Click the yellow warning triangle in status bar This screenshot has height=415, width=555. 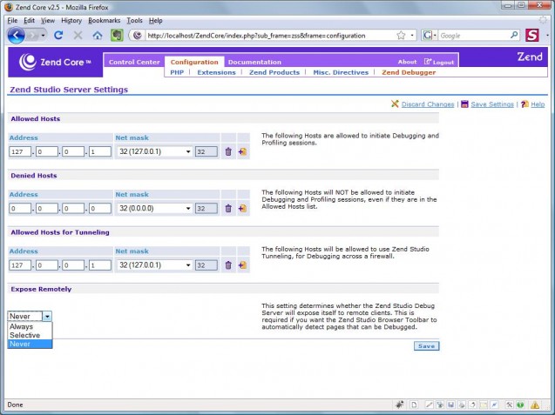point(535,405)
